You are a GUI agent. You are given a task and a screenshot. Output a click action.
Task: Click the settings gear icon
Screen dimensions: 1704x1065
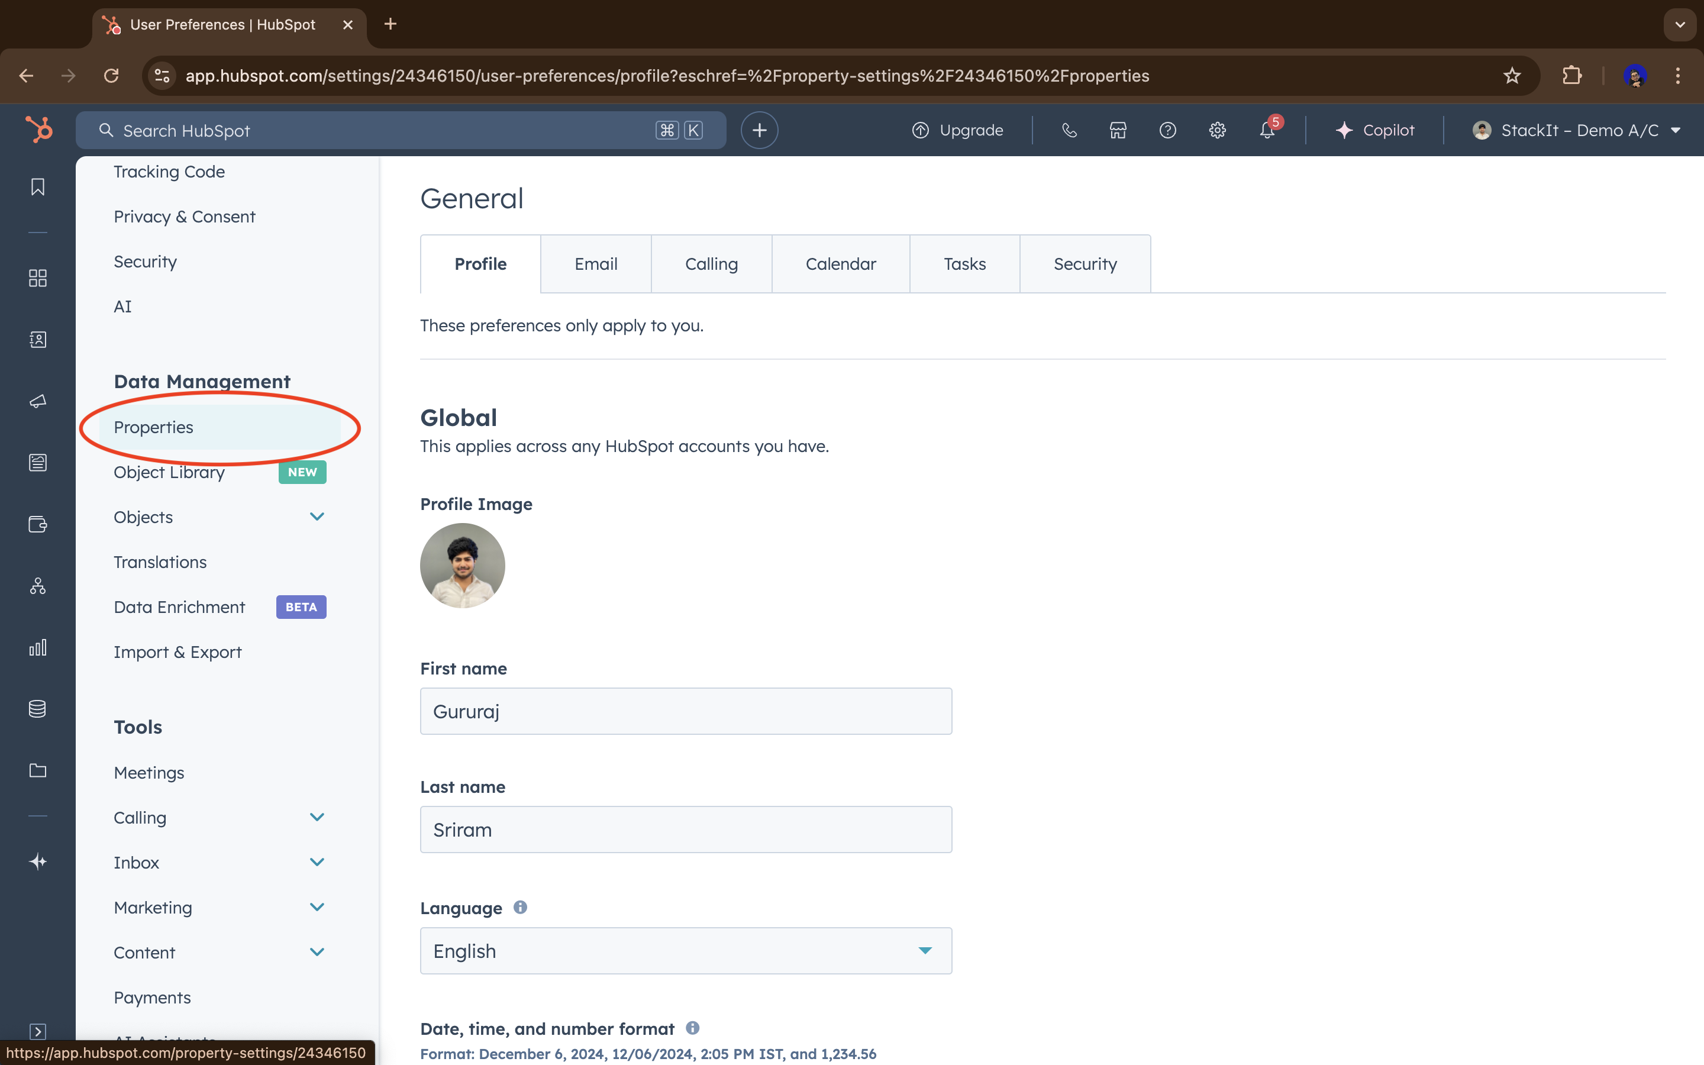pyautogui.click(x=1218, y=130)
